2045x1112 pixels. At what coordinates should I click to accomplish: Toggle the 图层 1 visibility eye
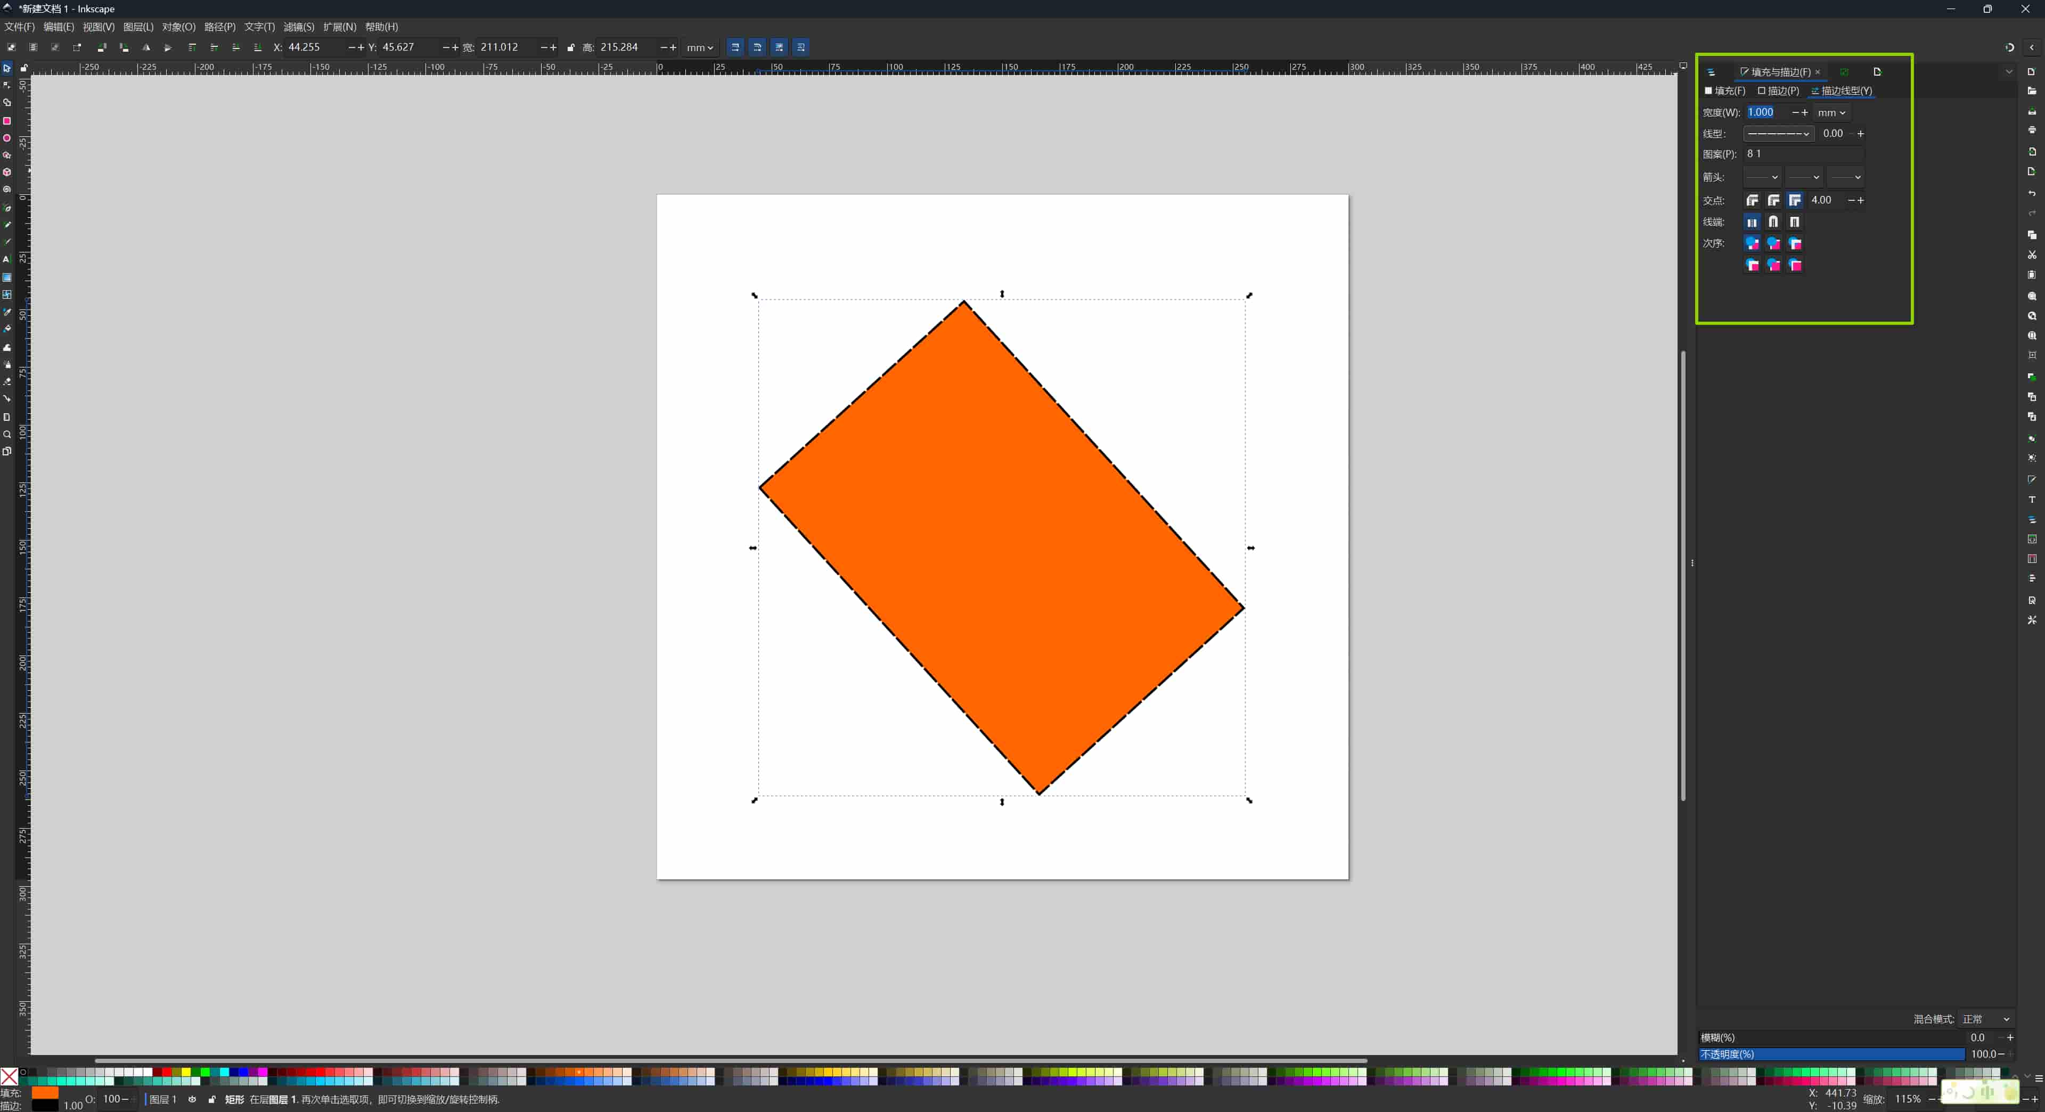(192, 1099)
